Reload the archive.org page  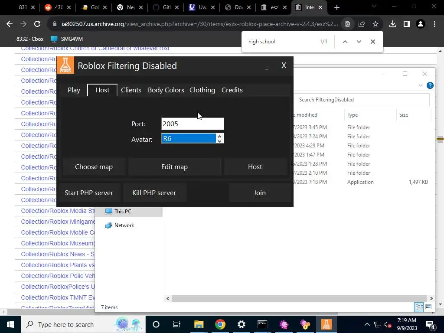(37, 24)
